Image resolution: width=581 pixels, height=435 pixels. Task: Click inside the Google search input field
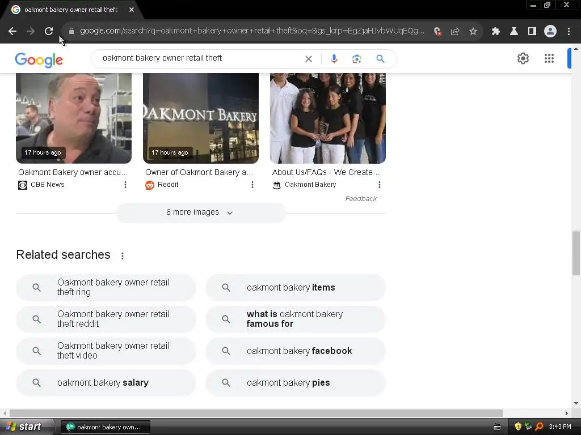[200, 58]
